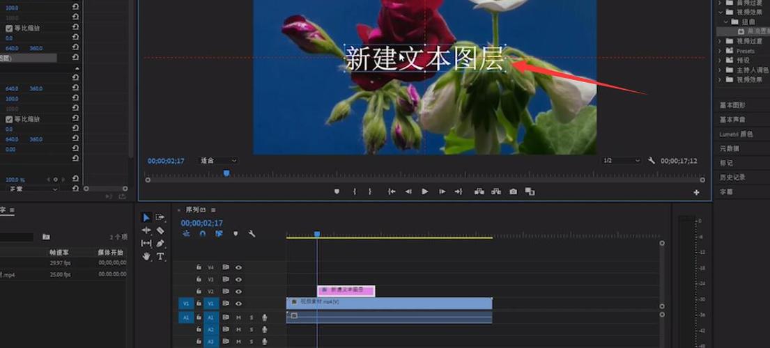Toggle source patch V1 in timeline header
Screen dimensions: 770x348
point(185,304)
